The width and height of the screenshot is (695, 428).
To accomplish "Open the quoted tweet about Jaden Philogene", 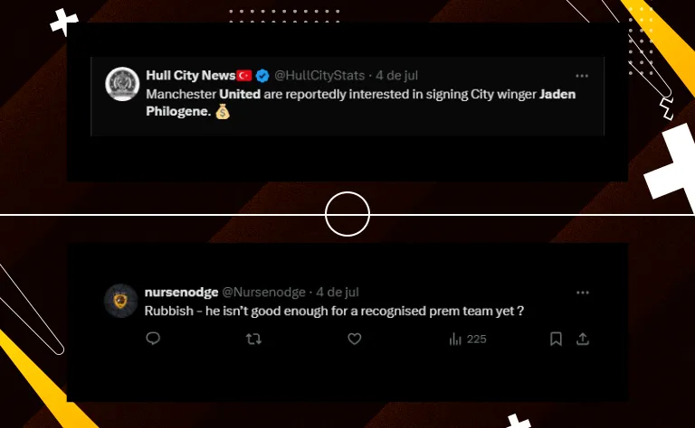I will (347, 96).
